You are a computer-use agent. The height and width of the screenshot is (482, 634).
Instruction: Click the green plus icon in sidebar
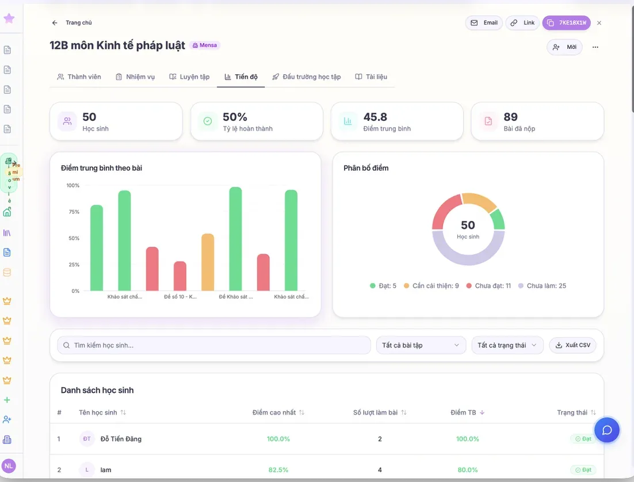(x=7, y=400)
